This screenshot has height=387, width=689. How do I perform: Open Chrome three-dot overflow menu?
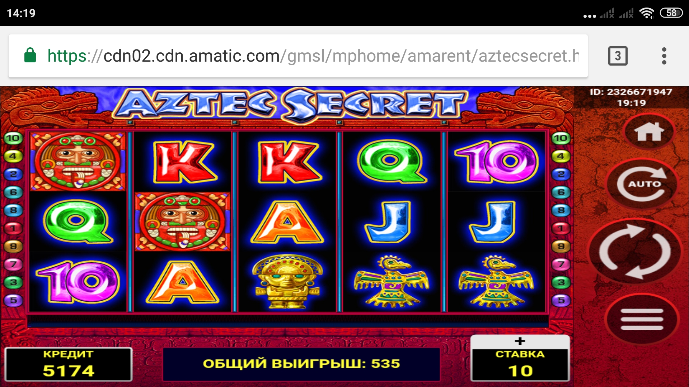click(664, 56)
